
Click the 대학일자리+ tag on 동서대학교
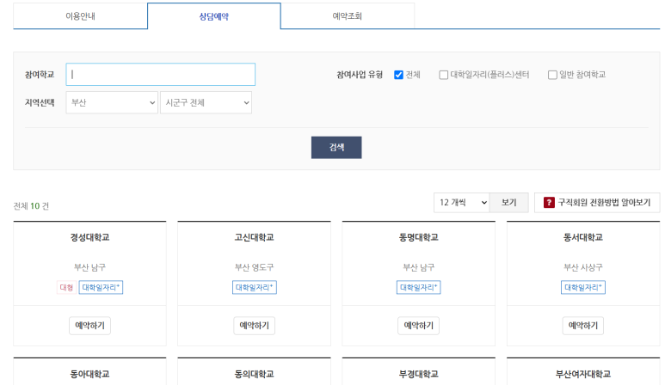tap(583, 288)
